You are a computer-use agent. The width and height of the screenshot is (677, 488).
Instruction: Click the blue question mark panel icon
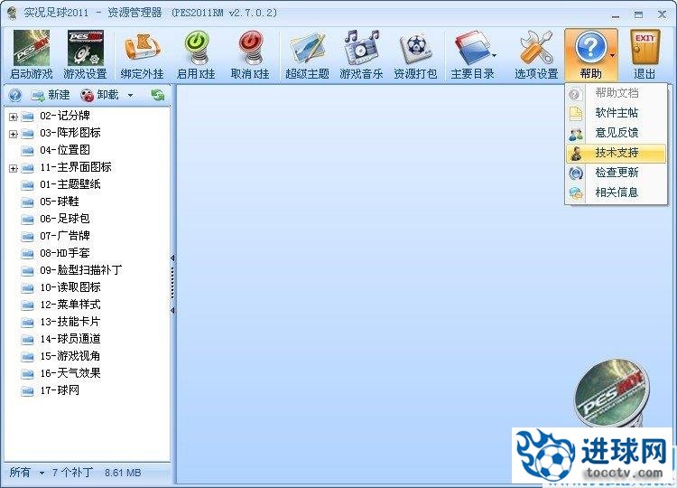coord(14,95)
